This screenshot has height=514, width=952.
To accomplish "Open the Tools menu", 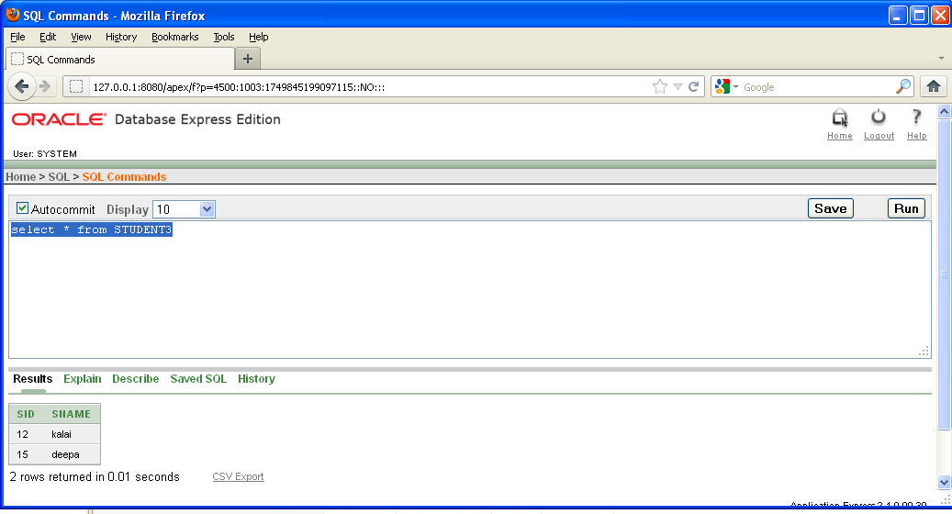I will tap(223, 37).
